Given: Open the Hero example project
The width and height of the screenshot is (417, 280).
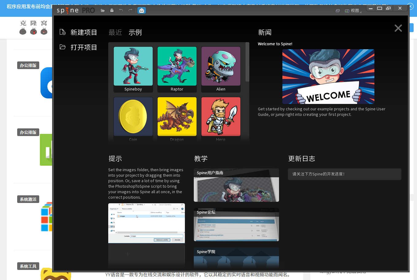Looking at the screenshot, I should click(221, 119).
